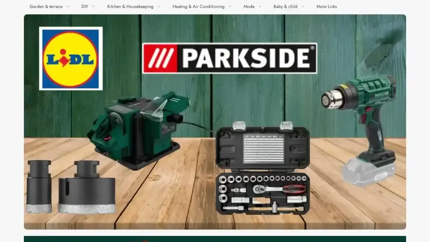The width and height of the screenshot is (430, 242).
Task: Expand the Mode dropdown arrow
Action: [x=259, y=6]
